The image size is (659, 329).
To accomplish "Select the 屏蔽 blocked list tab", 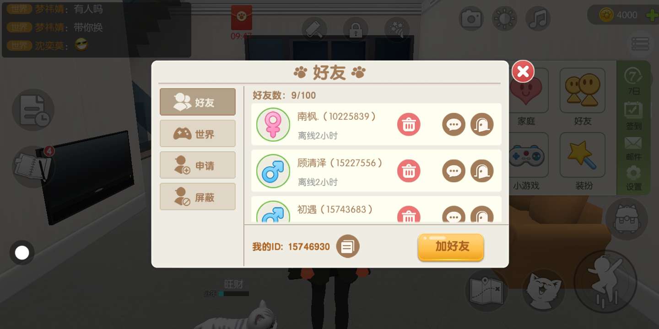I will pos(198,197).
